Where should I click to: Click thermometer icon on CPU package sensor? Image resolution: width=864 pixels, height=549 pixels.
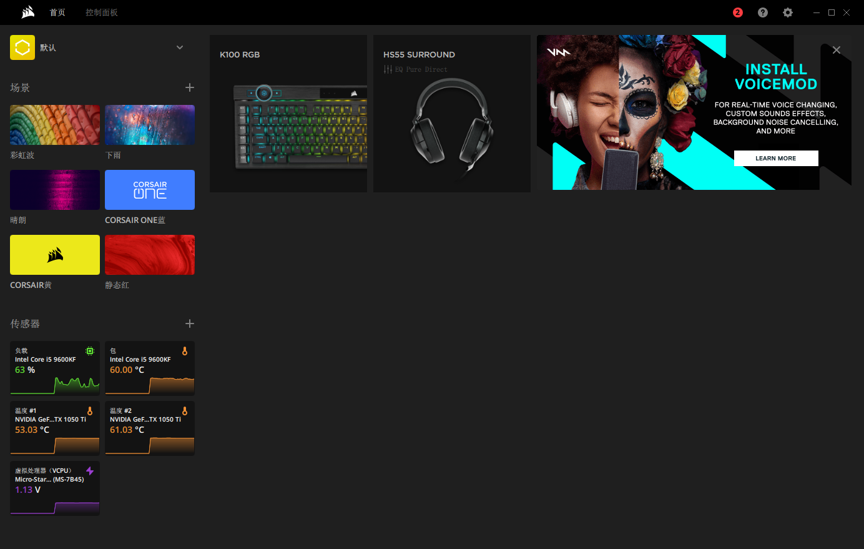point(185,351)
